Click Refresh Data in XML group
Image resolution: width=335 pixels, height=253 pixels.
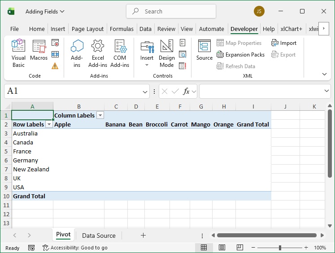(236, 66)
